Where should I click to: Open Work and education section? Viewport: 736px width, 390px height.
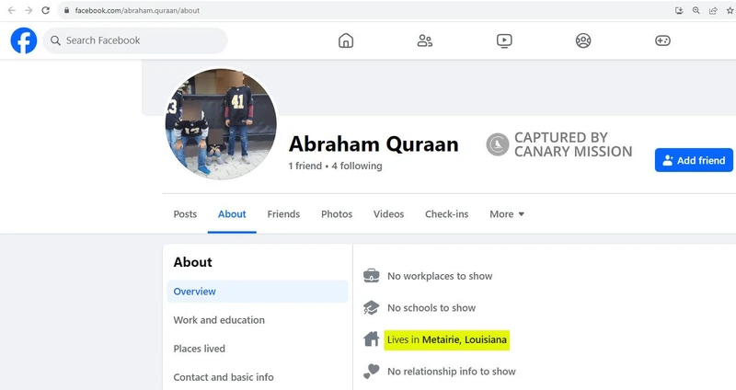click(219, 320)
